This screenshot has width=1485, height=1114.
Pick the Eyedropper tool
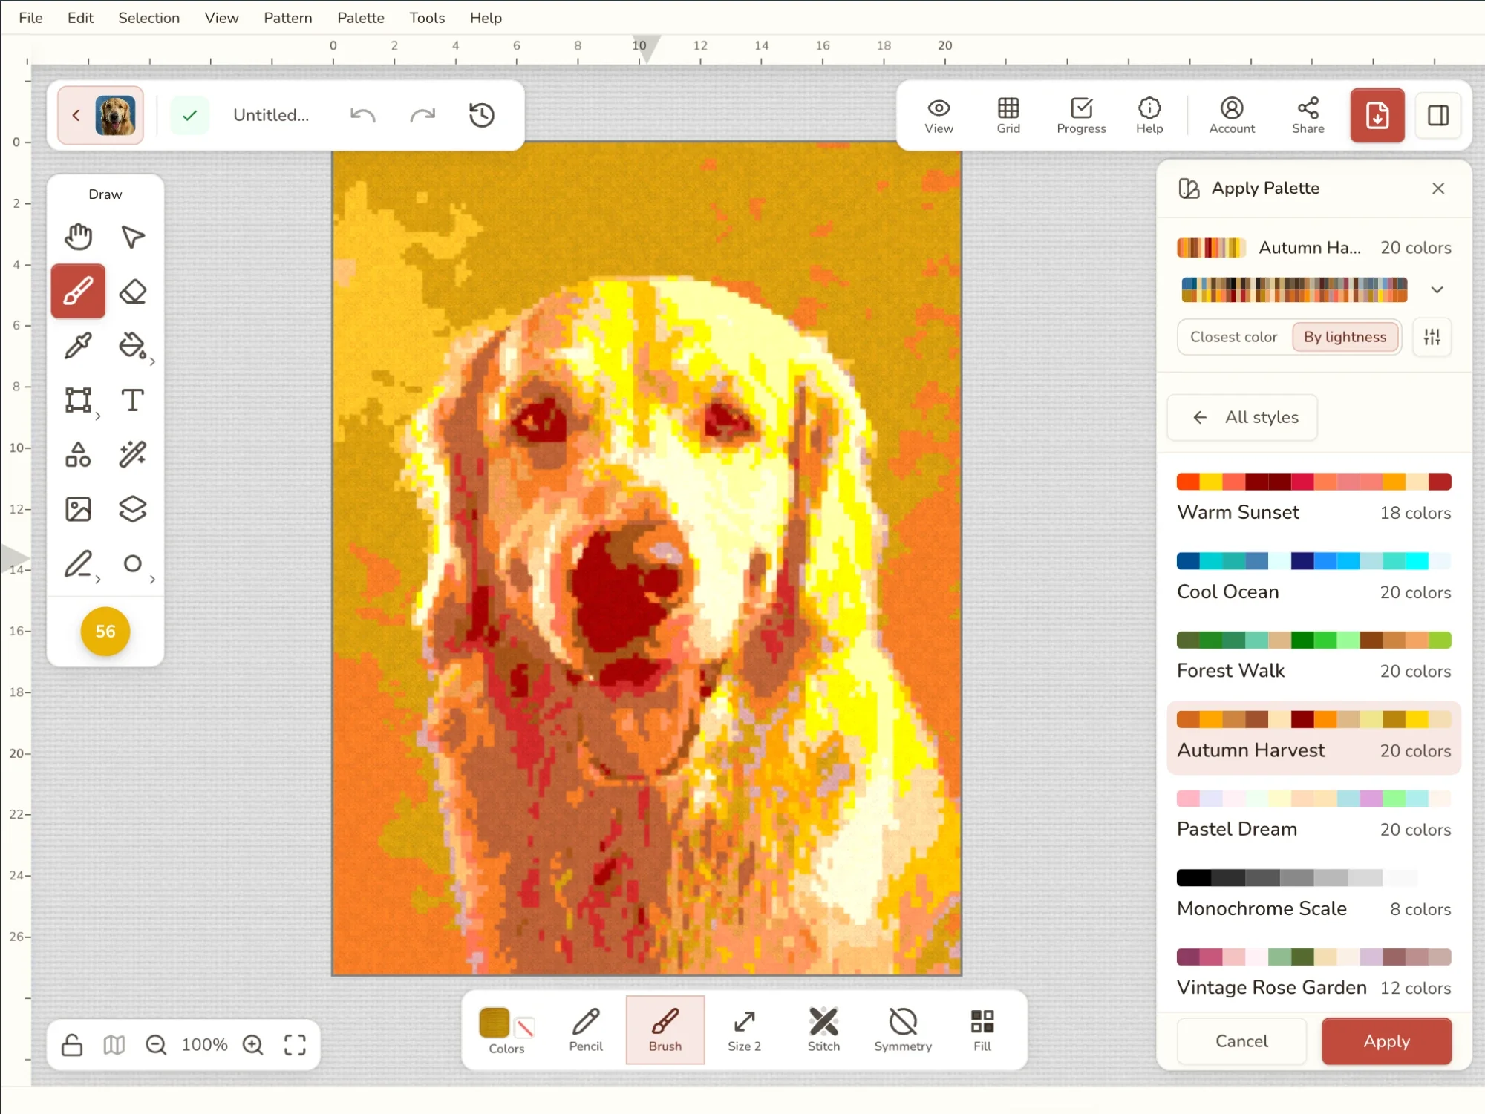78,346
